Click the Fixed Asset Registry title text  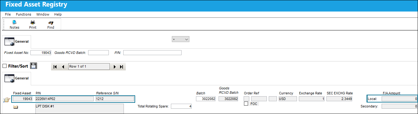36,5
